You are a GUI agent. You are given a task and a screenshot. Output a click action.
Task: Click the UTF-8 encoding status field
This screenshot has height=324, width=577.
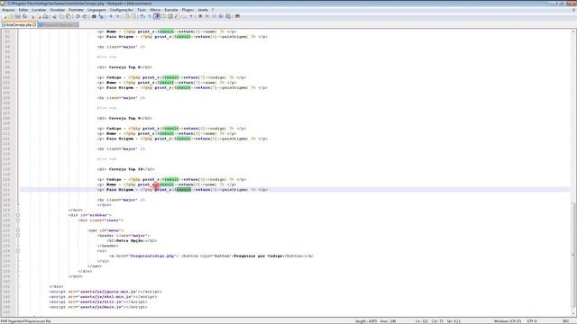click(532, 321)
